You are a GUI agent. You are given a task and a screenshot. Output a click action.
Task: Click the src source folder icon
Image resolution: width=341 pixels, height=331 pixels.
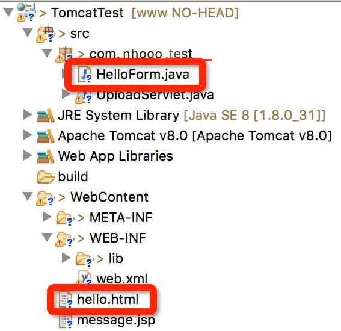(x=45, y=34)
